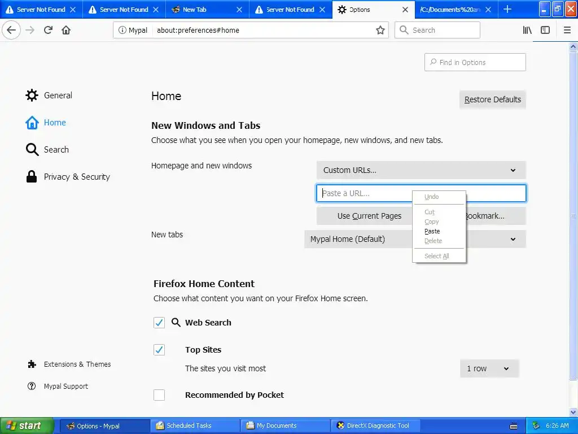Toggle the sidebars toolbar icon
This screenshot has height=434, width=578.
[545, 31]
